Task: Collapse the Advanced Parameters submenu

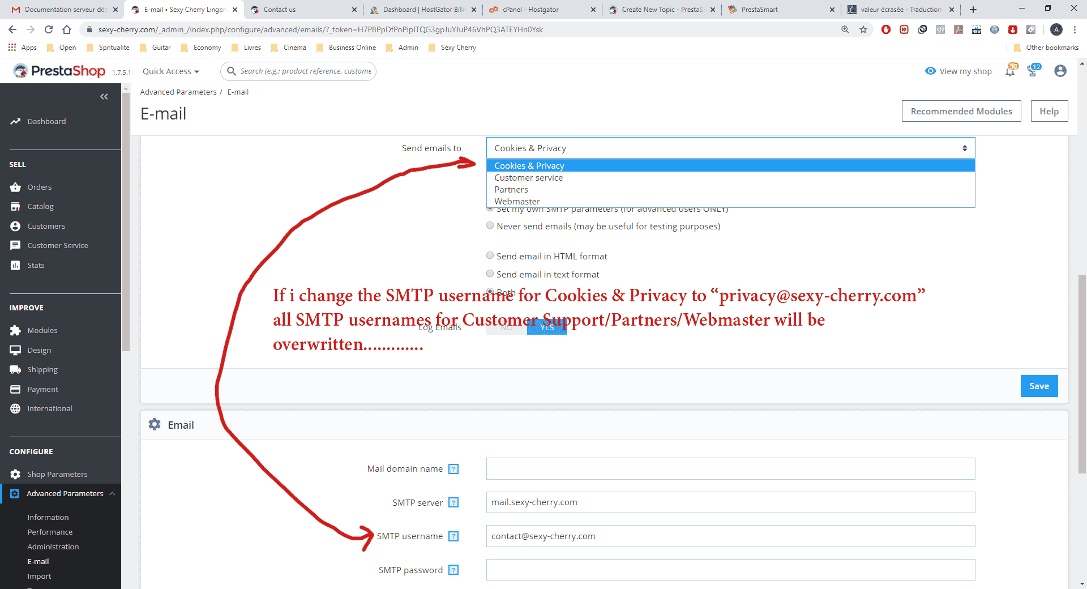Action: (112, 494)
